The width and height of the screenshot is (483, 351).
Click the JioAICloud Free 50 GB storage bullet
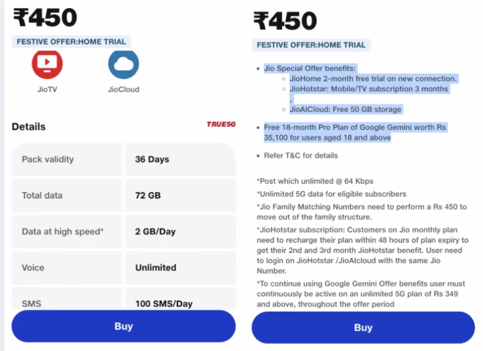(x=345, y=110)
